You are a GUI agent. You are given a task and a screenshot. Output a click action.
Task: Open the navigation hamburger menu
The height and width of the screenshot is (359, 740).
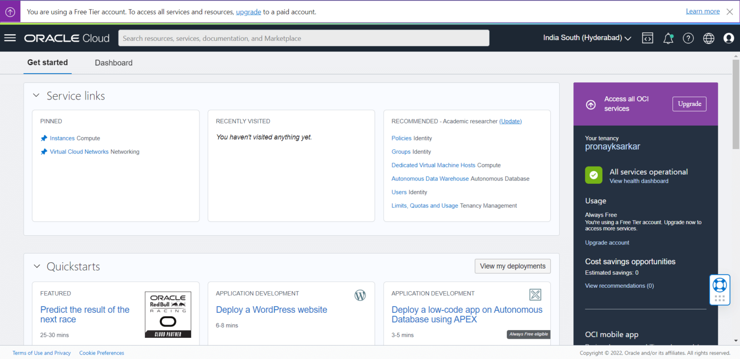(10, 38)
